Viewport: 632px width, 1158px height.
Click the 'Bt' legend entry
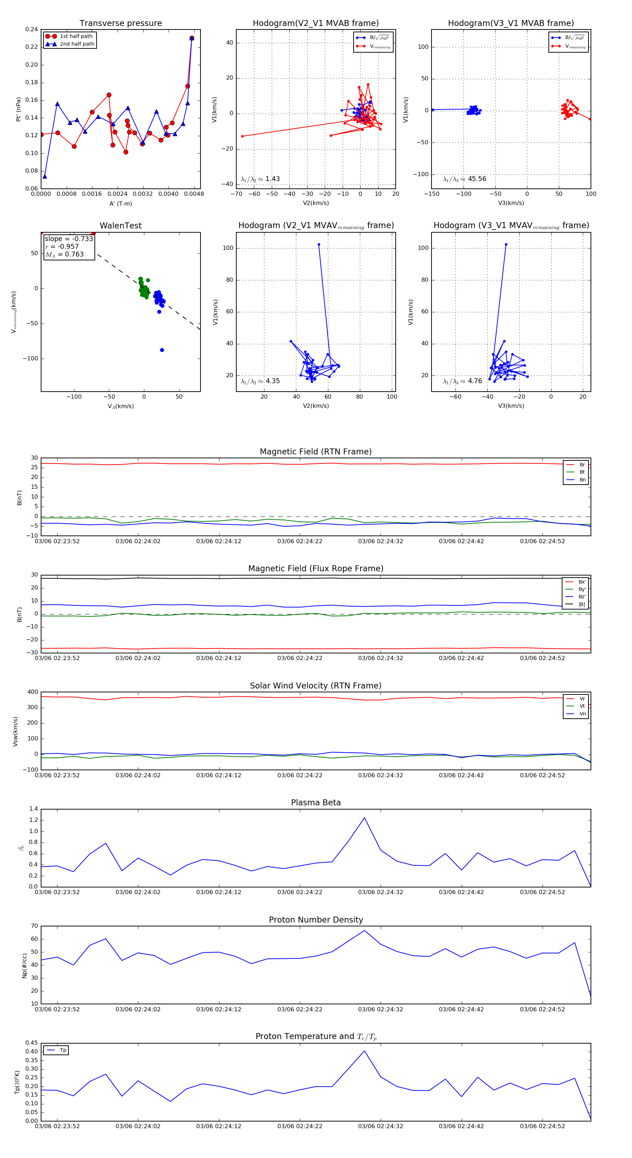click(x=576, y=472)
